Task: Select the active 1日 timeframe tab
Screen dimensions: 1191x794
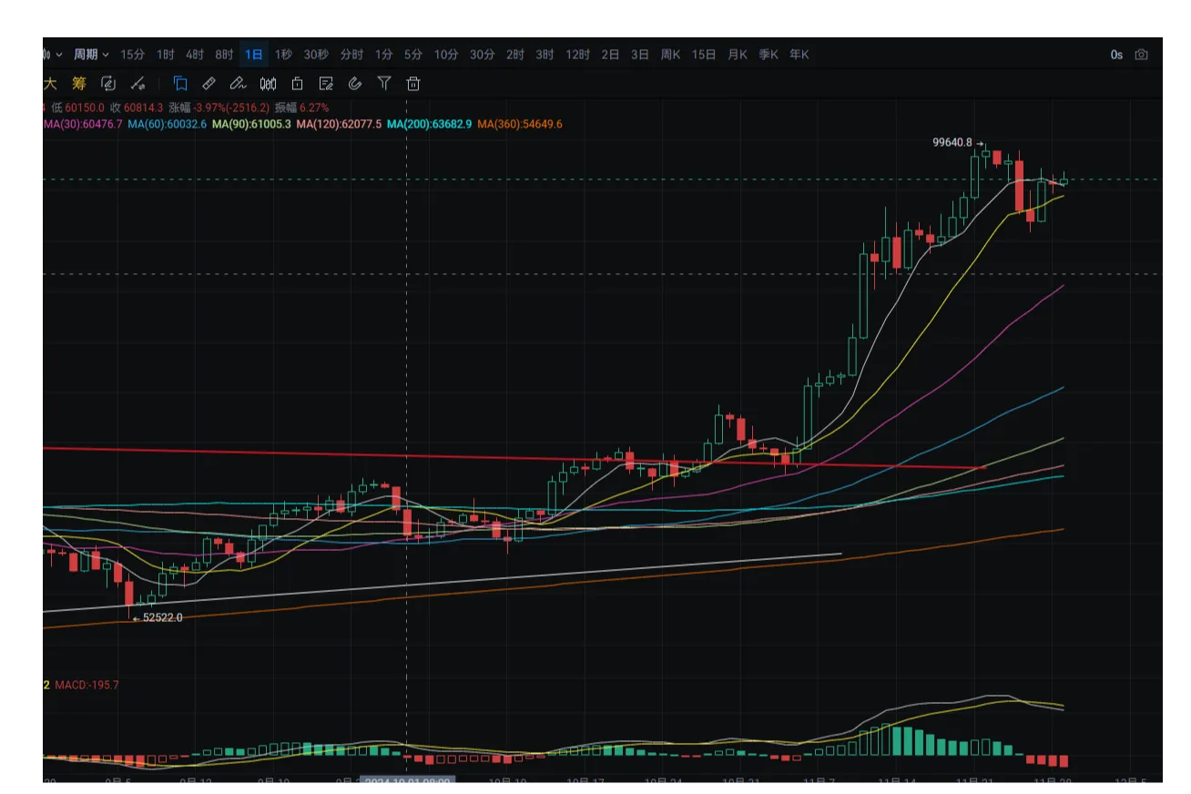Action: click(x=254, y=55)
